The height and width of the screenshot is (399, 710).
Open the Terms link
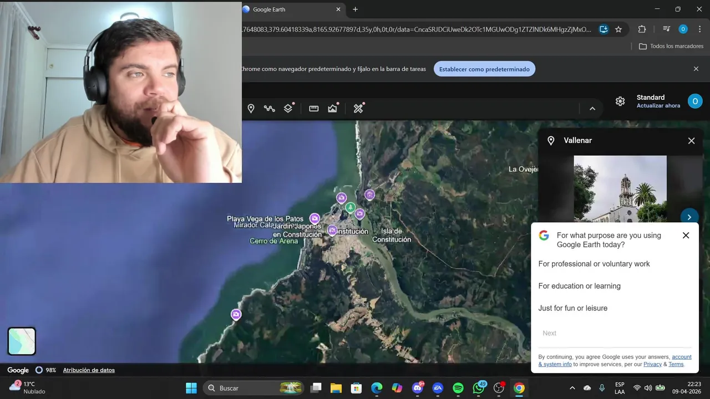click(x=676, y=365)
